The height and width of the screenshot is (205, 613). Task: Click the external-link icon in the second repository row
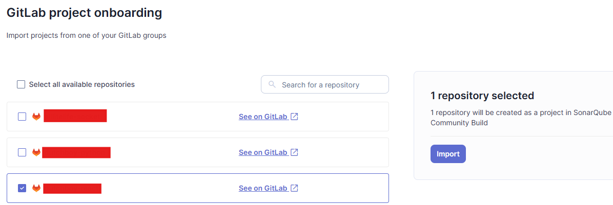[x=295, y=152]
